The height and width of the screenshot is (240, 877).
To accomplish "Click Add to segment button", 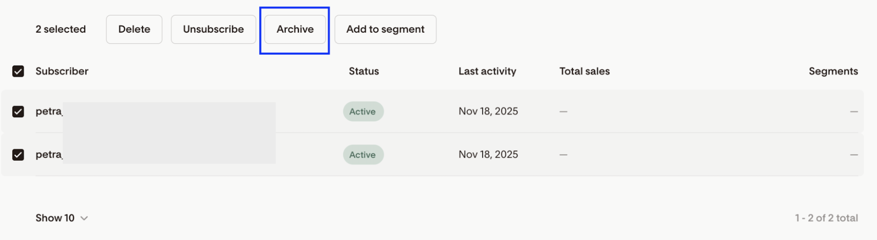I will (385, 29).
